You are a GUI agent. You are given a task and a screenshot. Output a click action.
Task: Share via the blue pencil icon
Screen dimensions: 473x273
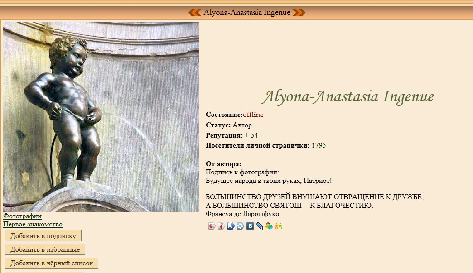pos(260,226)
